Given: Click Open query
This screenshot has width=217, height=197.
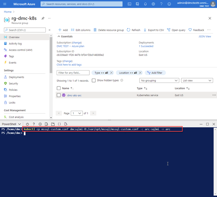Looking at the screenshot, I should pos(176,30).
